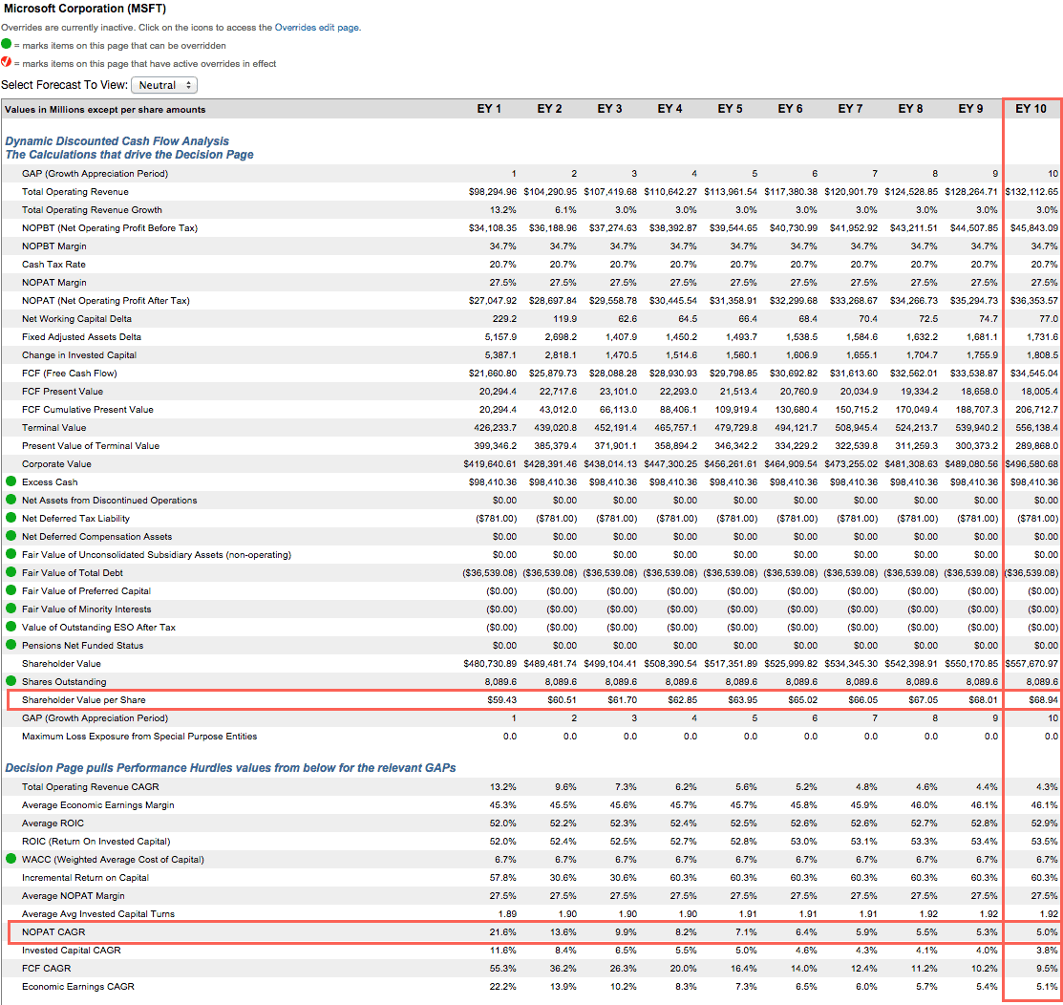Click override icon for Value of Outstanding ESO
Screen dimensions: 1063x1005
(11, 627)
